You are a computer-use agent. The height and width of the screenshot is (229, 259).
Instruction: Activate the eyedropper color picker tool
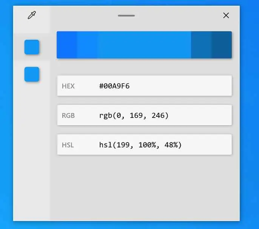point(32,15)
